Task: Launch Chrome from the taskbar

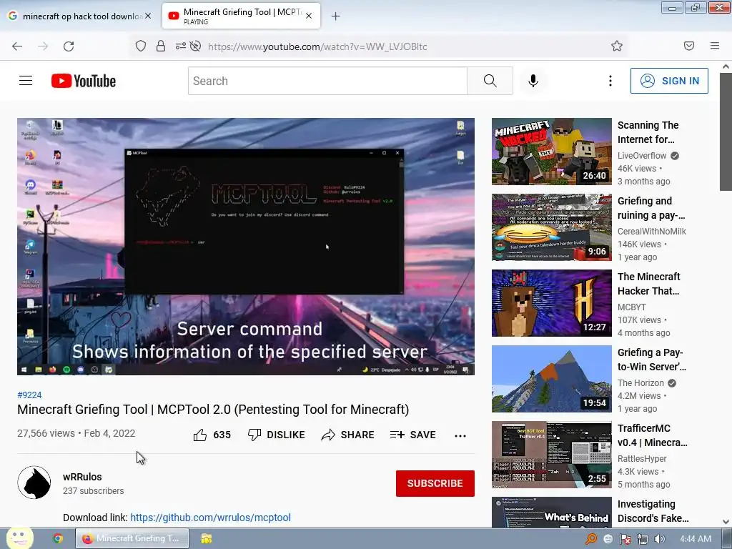Action: [x=58, y=538]
